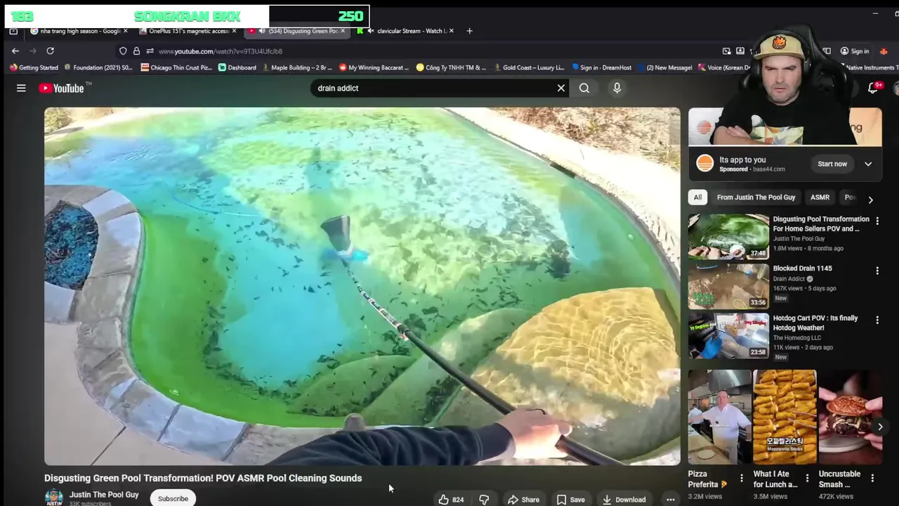The image size is (899, 506).
Task: Open a new browser tab with plus
Action: tap(469, 31)
